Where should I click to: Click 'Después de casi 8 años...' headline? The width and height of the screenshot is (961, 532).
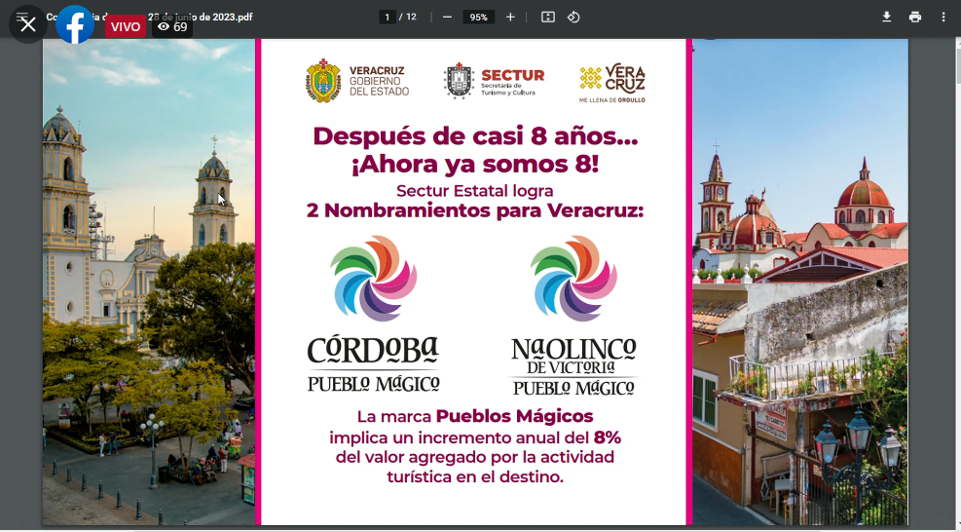475,136
